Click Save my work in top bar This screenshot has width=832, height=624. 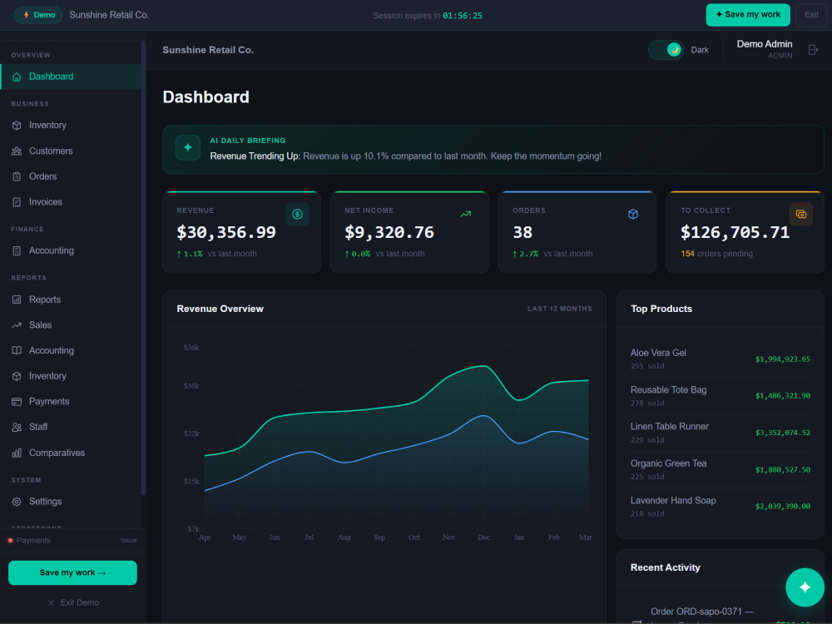(x=748, y=15)
